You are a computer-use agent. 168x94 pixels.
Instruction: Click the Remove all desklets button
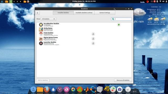coord(123,80)
